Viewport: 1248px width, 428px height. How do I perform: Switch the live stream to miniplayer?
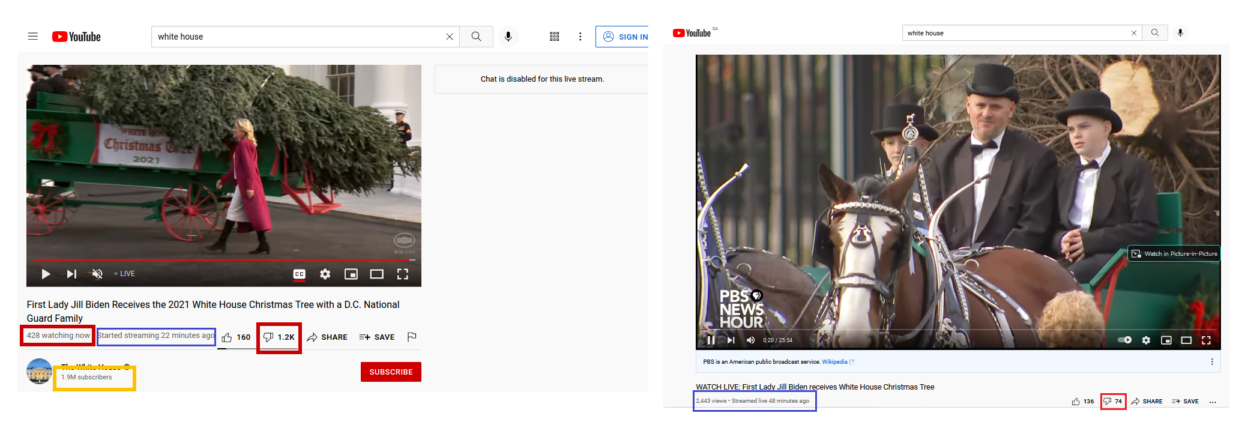pos(351,274)
